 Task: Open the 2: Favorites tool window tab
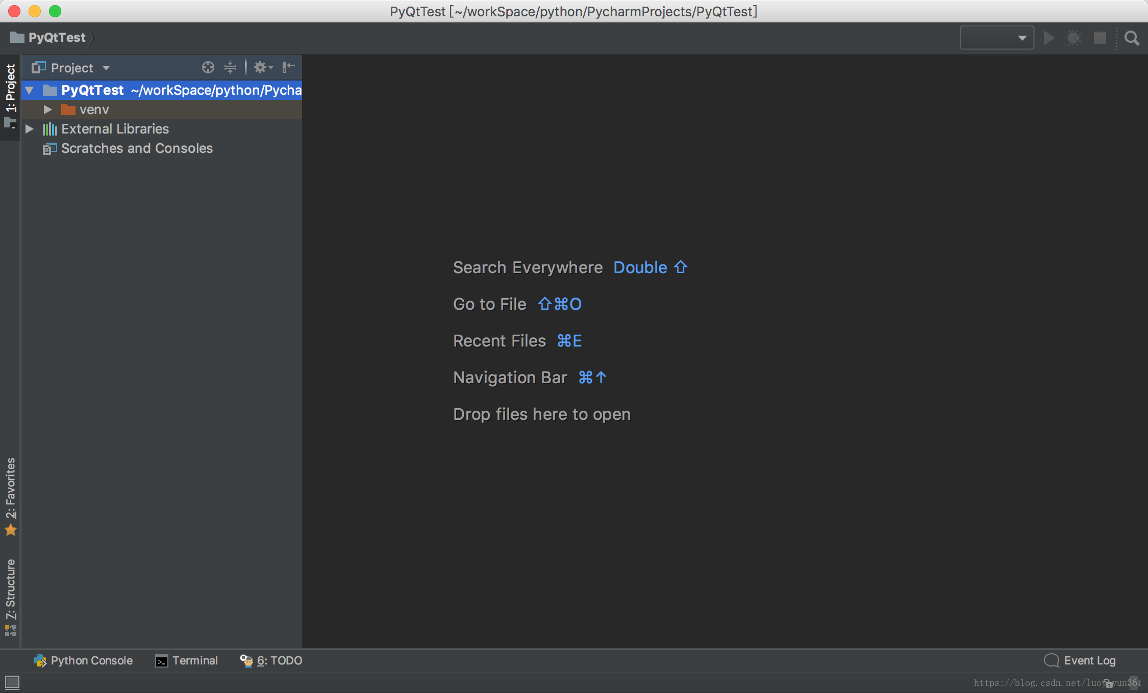coord(10,497)
